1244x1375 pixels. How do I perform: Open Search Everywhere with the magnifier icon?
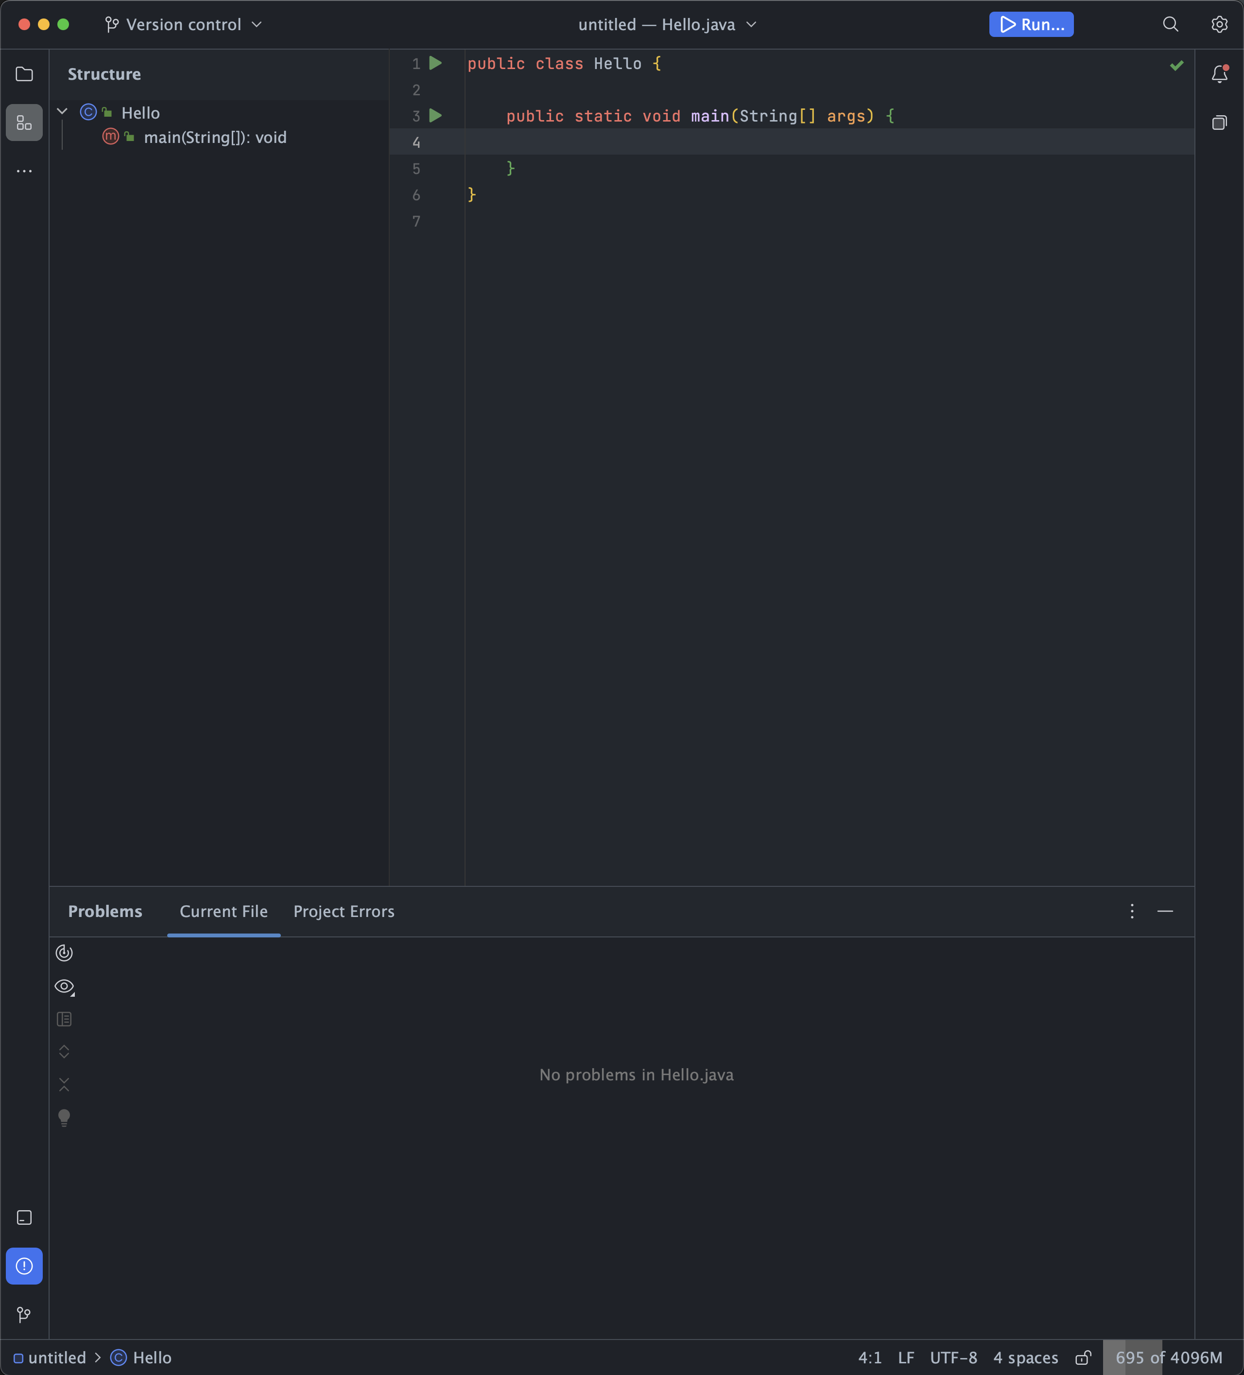(x=1171, y=24)
